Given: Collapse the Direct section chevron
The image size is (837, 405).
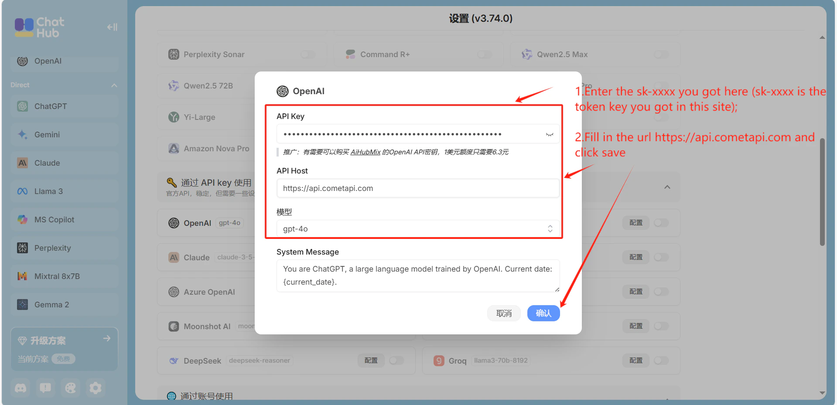Looking at the screenshot, I should tap(114, 85).
